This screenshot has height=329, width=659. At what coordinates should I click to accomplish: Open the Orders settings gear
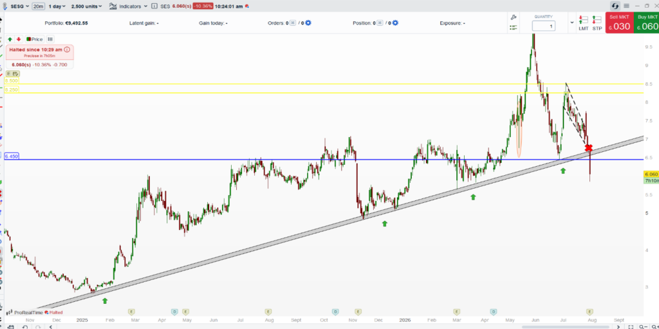[x=308, y=23]
